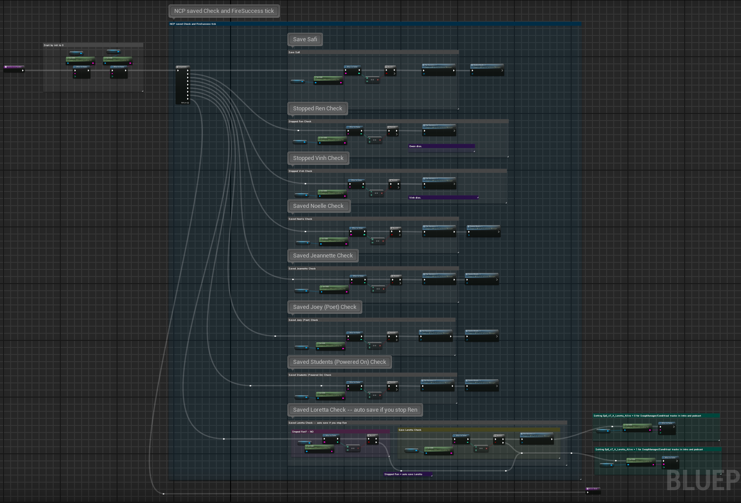Click the Branch node in Saved Joey (Poet) Check
The image size is (741, 503).
pos(392,335)
